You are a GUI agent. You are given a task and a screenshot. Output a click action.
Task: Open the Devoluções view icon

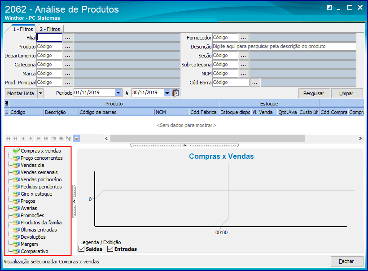[17, 237]
